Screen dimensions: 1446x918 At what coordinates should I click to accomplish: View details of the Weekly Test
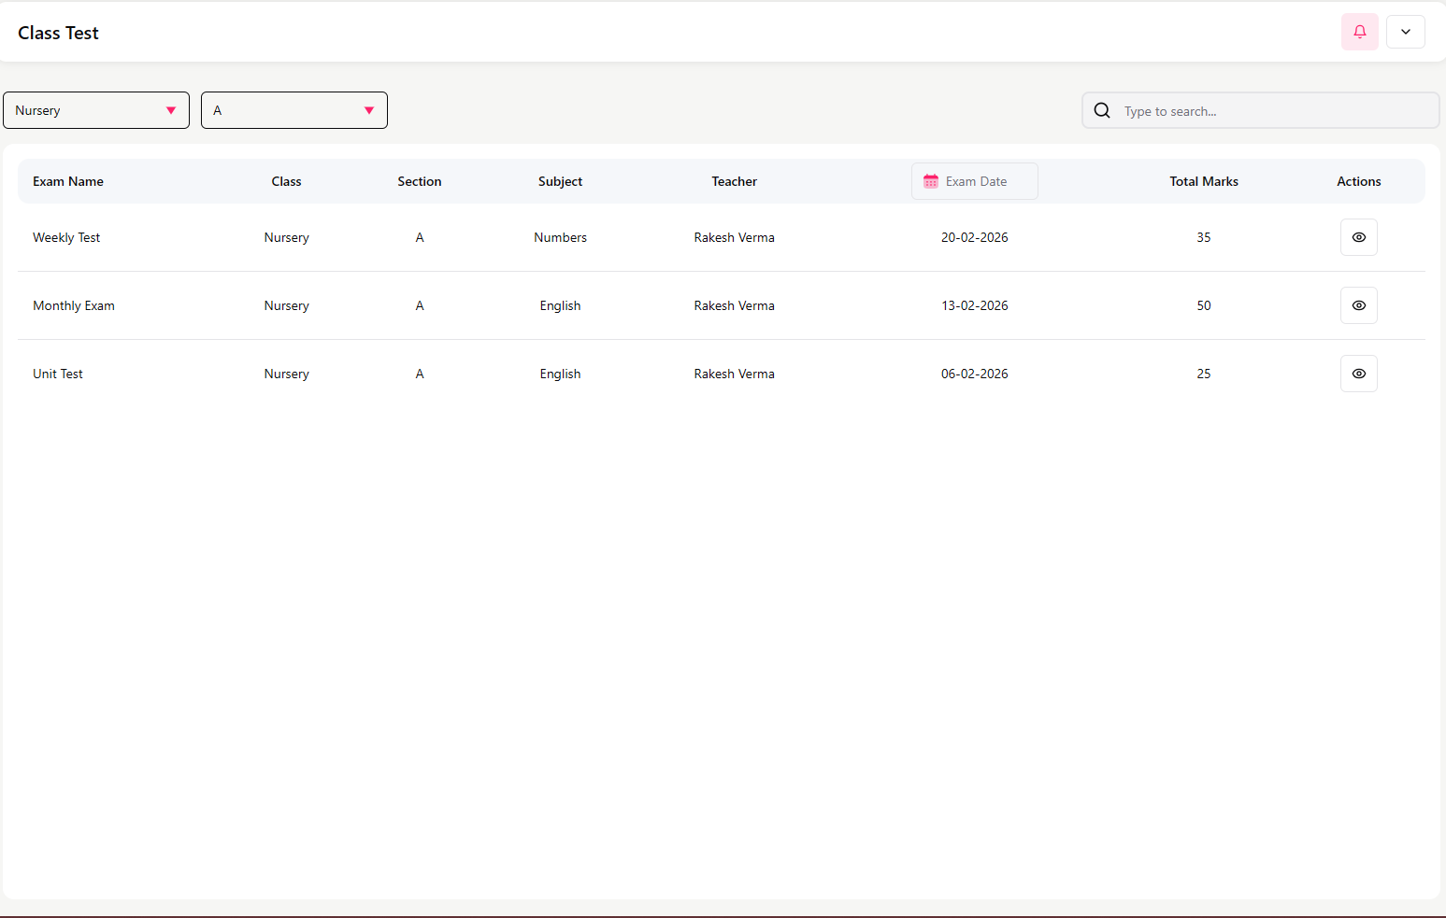(x=1358, y=237)
